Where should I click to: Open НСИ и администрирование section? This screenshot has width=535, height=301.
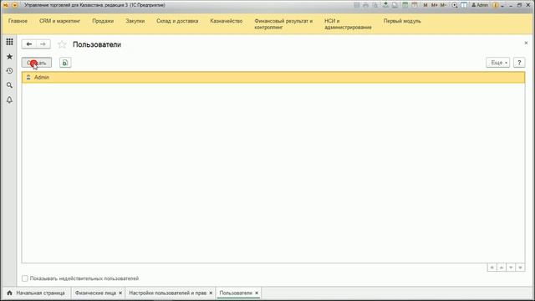(x=348, y=24)
